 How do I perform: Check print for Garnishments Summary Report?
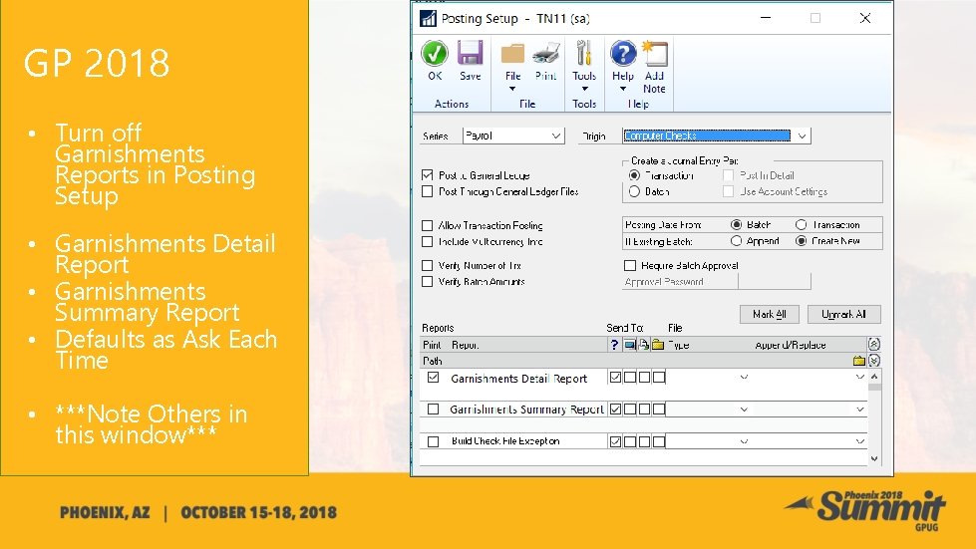point(434,410)
